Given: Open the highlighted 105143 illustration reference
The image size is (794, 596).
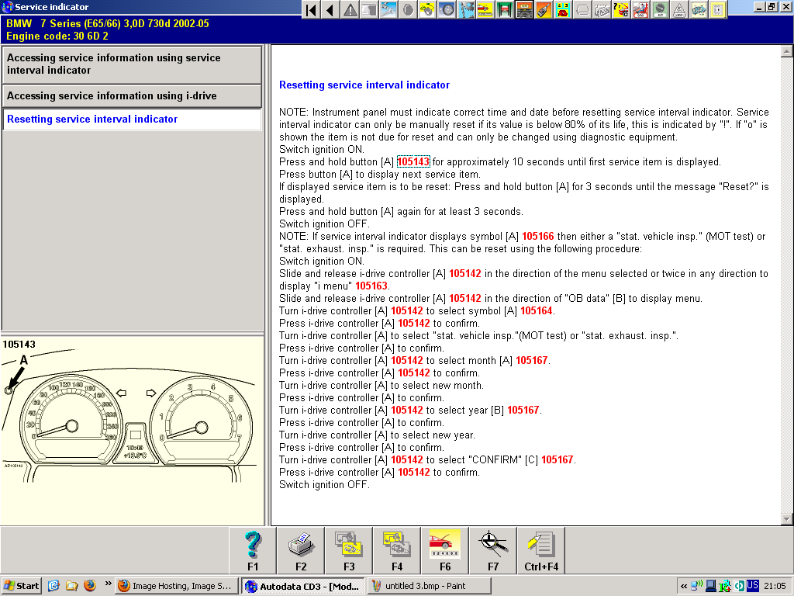Looking at the screenshot, I should (413, 161).
